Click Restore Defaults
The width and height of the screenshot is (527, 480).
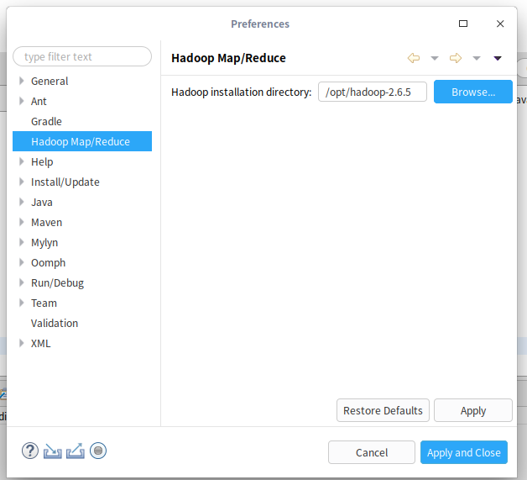coord(383,410)
